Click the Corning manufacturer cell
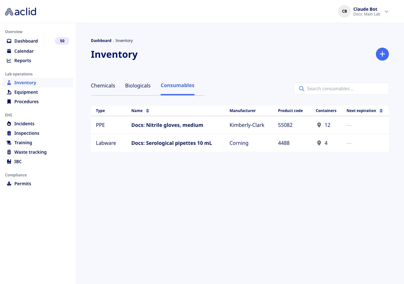Image resolution: width=404 pixels, height=284 pixels. [239, 143]
